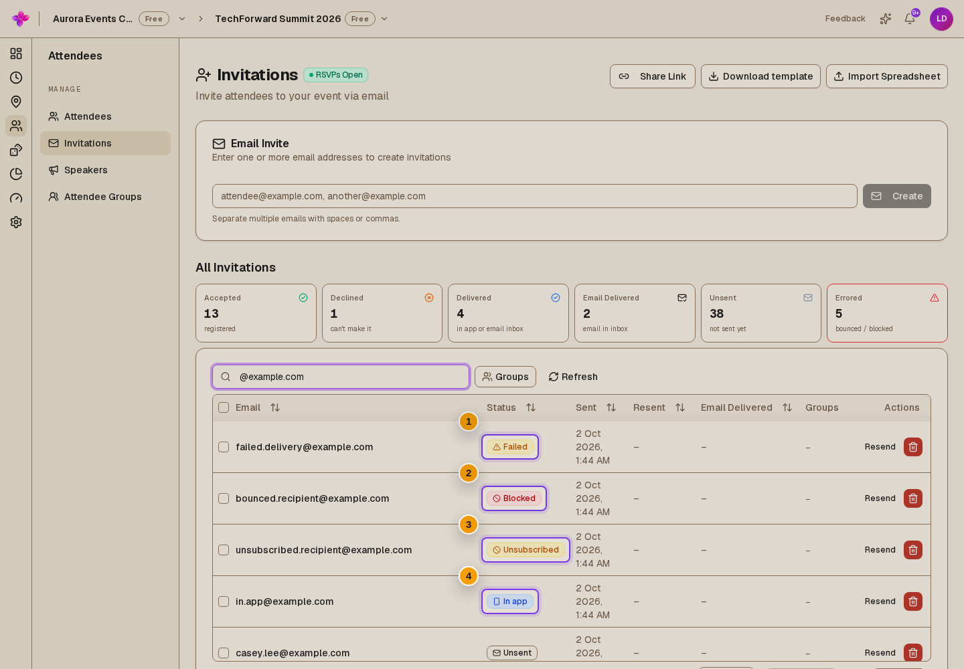Expand the Aurora Events organization switcher chevron
Image resolution: width=964 pixels, height=669 pixels.
182,19
